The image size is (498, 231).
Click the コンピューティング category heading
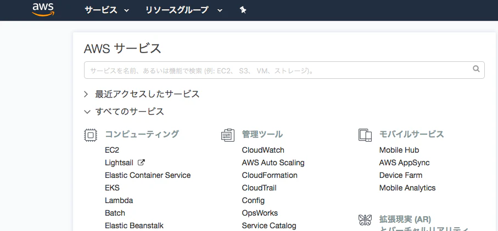tap(142, 134)
